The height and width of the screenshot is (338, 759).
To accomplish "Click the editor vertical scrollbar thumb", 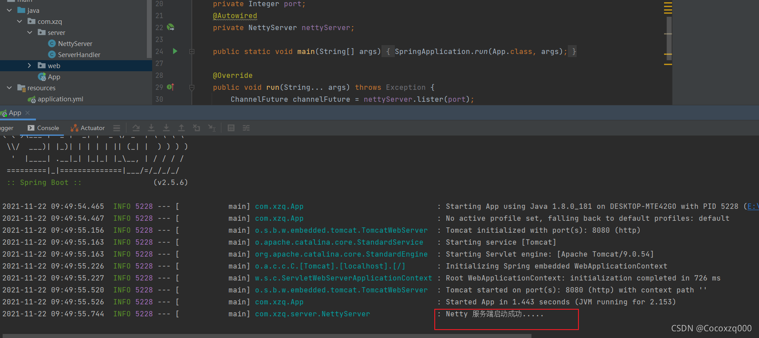I will (x=669, y=38).
